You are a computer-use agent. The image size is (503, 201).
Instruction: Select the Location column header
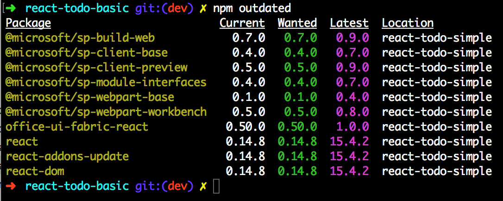[x=408, y=23]
